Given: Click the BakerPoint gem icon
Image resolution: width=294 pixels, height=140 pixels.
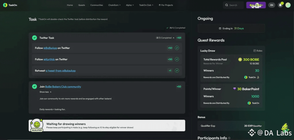Looking at the screenshot, I should [235, 89].
